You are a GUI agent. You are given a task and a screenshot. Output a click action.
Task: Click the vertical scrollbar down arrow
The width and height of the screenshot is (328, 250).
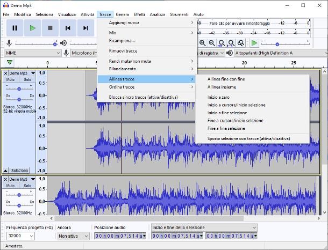pyautogui.click(x=324, y=212)
